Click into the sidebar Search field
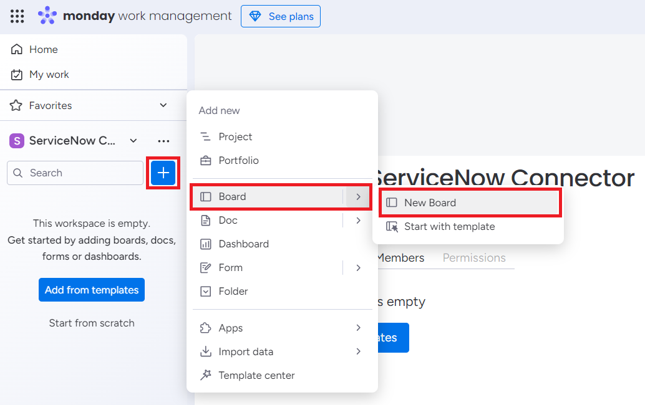This screenshot has width=645, height=405. click(75, 173)
